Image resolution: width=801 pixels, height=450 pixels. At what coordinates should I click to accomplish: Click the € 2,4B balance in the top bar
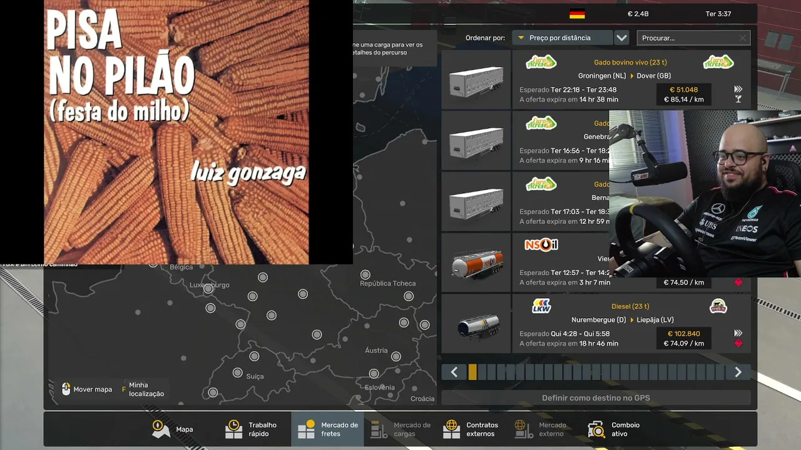click(x=638, y=14)
